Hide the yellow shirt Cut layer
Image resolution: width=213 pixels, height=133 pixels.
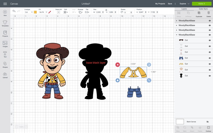pyautogui.click(x=210, y=64)
